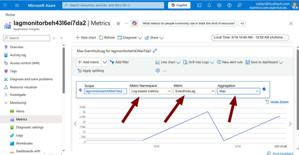This screenshot has width=299, height=155.
Task: Open Azure Cloud Shell
Action: [199, 5]
